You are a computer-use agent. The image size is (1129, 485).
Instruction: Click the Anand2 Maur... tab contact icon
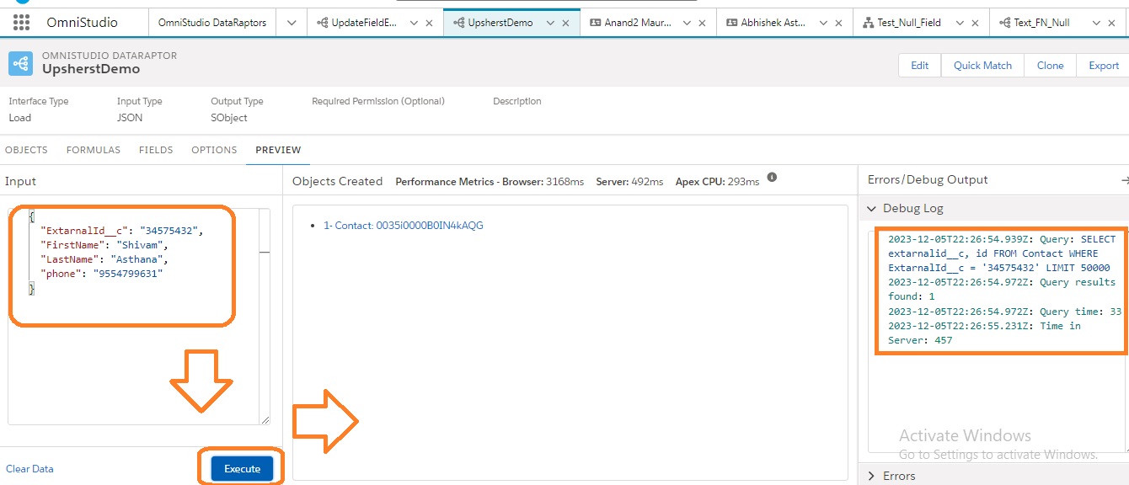595,23
